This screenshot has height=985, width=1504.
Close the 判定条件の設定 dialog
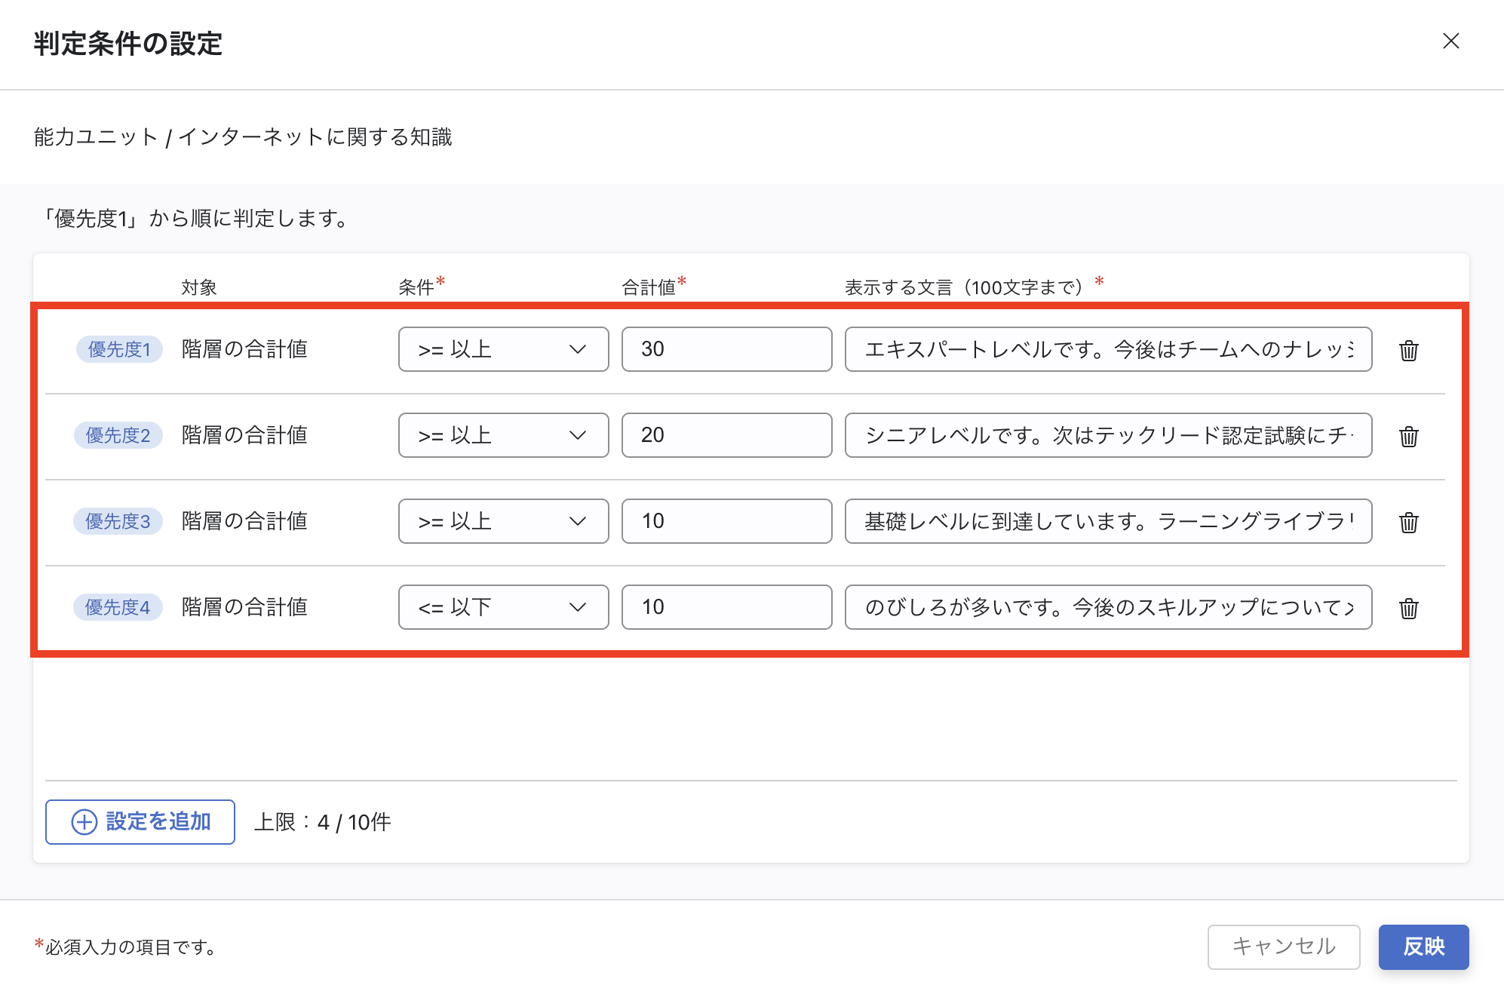click(1450, 41)
